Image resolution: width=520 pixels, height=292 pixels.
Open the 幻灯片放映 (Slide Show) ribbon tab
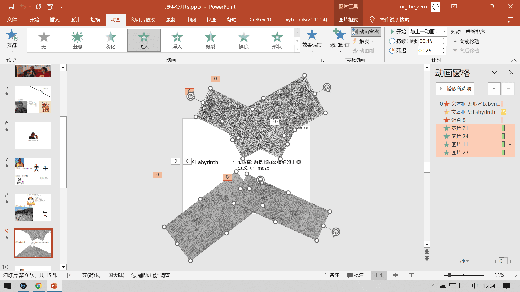click(143, 20)
